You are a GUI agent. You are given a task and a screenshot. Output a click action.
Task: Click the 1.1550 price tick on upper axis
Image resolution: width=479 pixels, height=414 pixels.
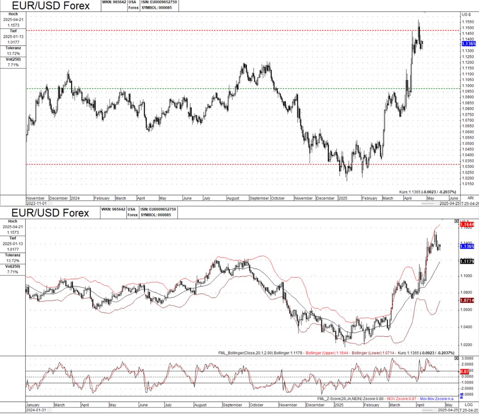[x=468, y=22]
